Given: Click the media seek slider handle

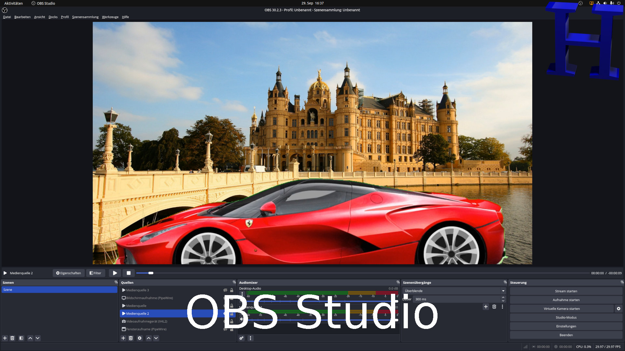Looking at the screenshot, I should click(x=151, y=273).
